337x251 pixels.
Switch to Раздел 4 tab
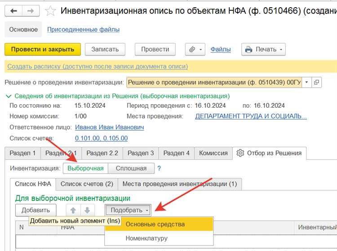177,153
